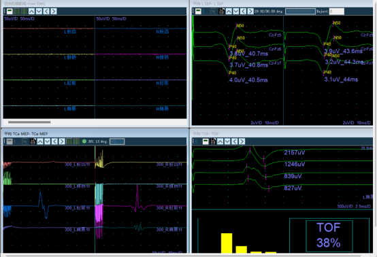Click the right arrow in TOF toolbar
The image size is (377, 257).
tap(242, 141)
